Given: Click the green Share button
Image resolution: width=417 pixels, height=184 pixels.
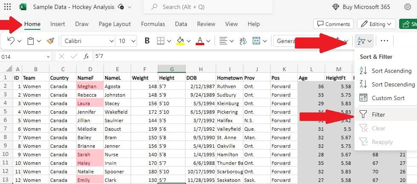Looking at the screenshot, I should 408,24.
